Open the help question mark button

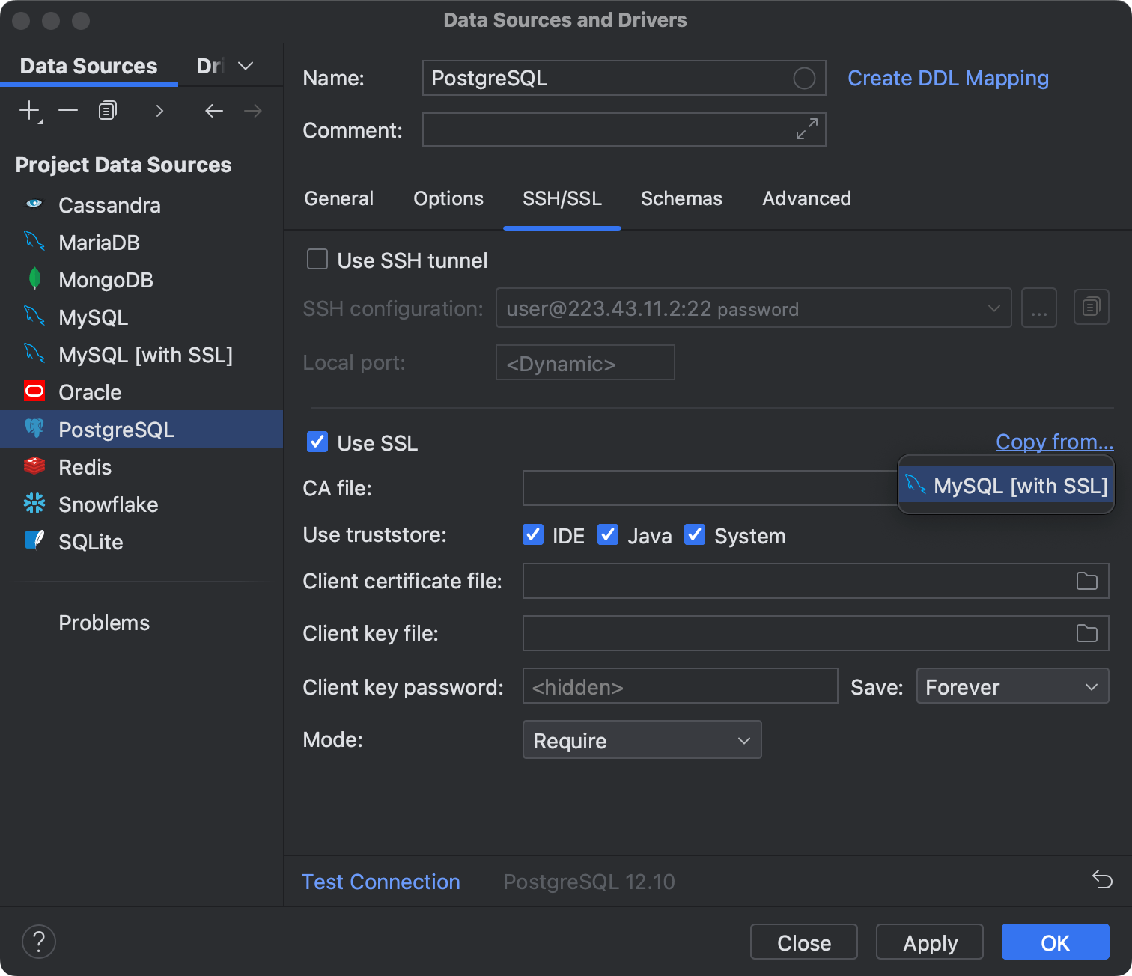(x=39, y=942)
